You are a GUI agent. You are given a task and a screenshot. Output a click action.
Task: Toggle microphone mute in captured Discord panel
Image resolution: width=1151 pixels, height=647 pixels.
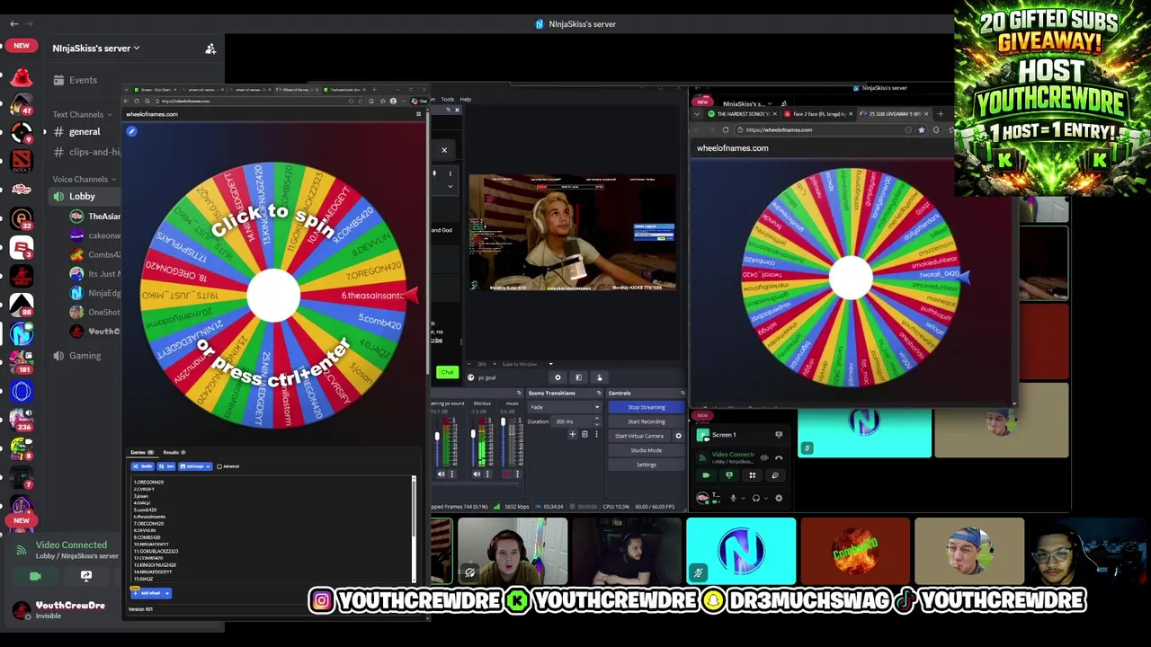(x=733, y=498)
